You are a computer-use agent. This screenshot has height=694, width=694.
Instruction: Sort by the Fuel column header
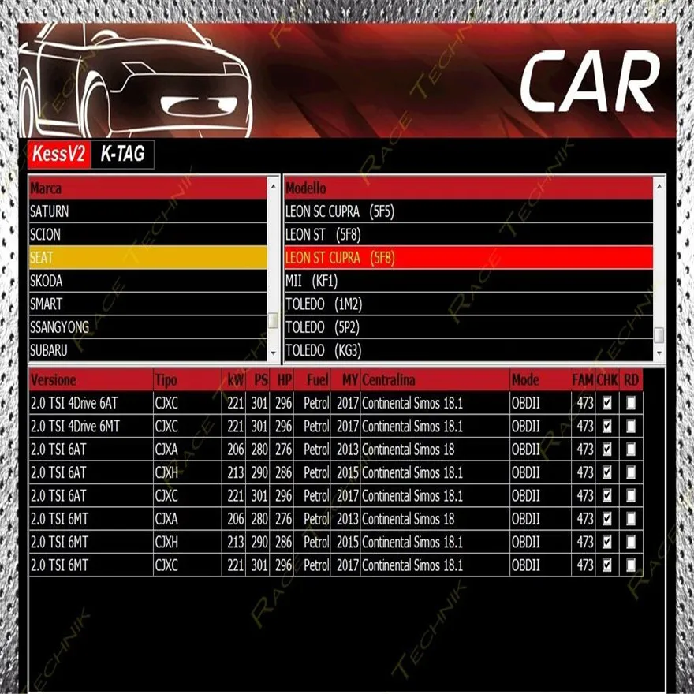coord(312,380)
